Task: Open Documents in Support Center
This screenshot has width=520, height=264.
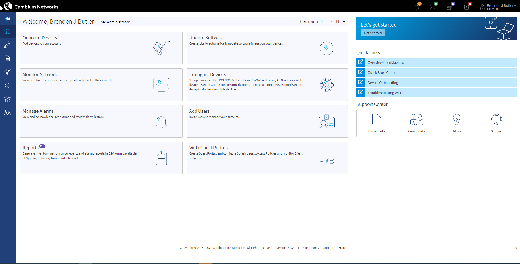Action: 377,123
